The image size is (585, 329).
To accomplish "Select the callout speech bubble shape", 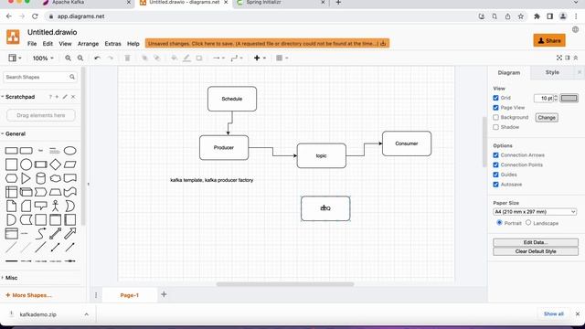I will tap(40, 206).
